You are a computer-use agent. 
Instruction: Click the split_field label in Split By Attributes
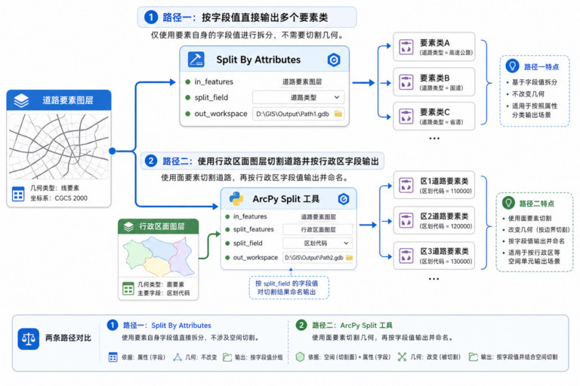point(211,97)
